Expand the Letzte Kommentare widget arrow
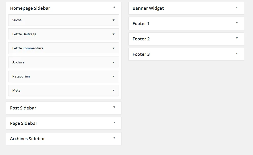253x155 pixels. 114,48
